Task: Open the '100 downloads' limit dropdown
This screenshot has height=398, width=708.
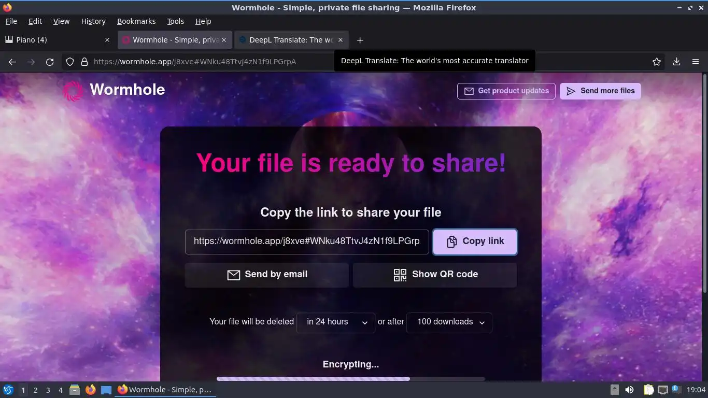Action: (449, 322)
